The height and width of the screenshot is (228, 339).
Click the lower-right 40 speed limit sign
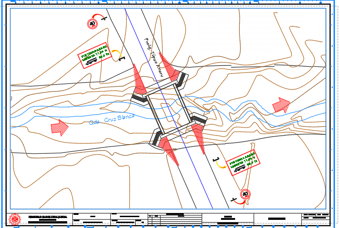point(245,194)
